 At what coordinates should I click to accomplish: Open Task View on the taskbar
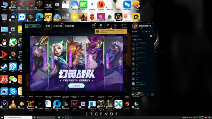(35, 117)
